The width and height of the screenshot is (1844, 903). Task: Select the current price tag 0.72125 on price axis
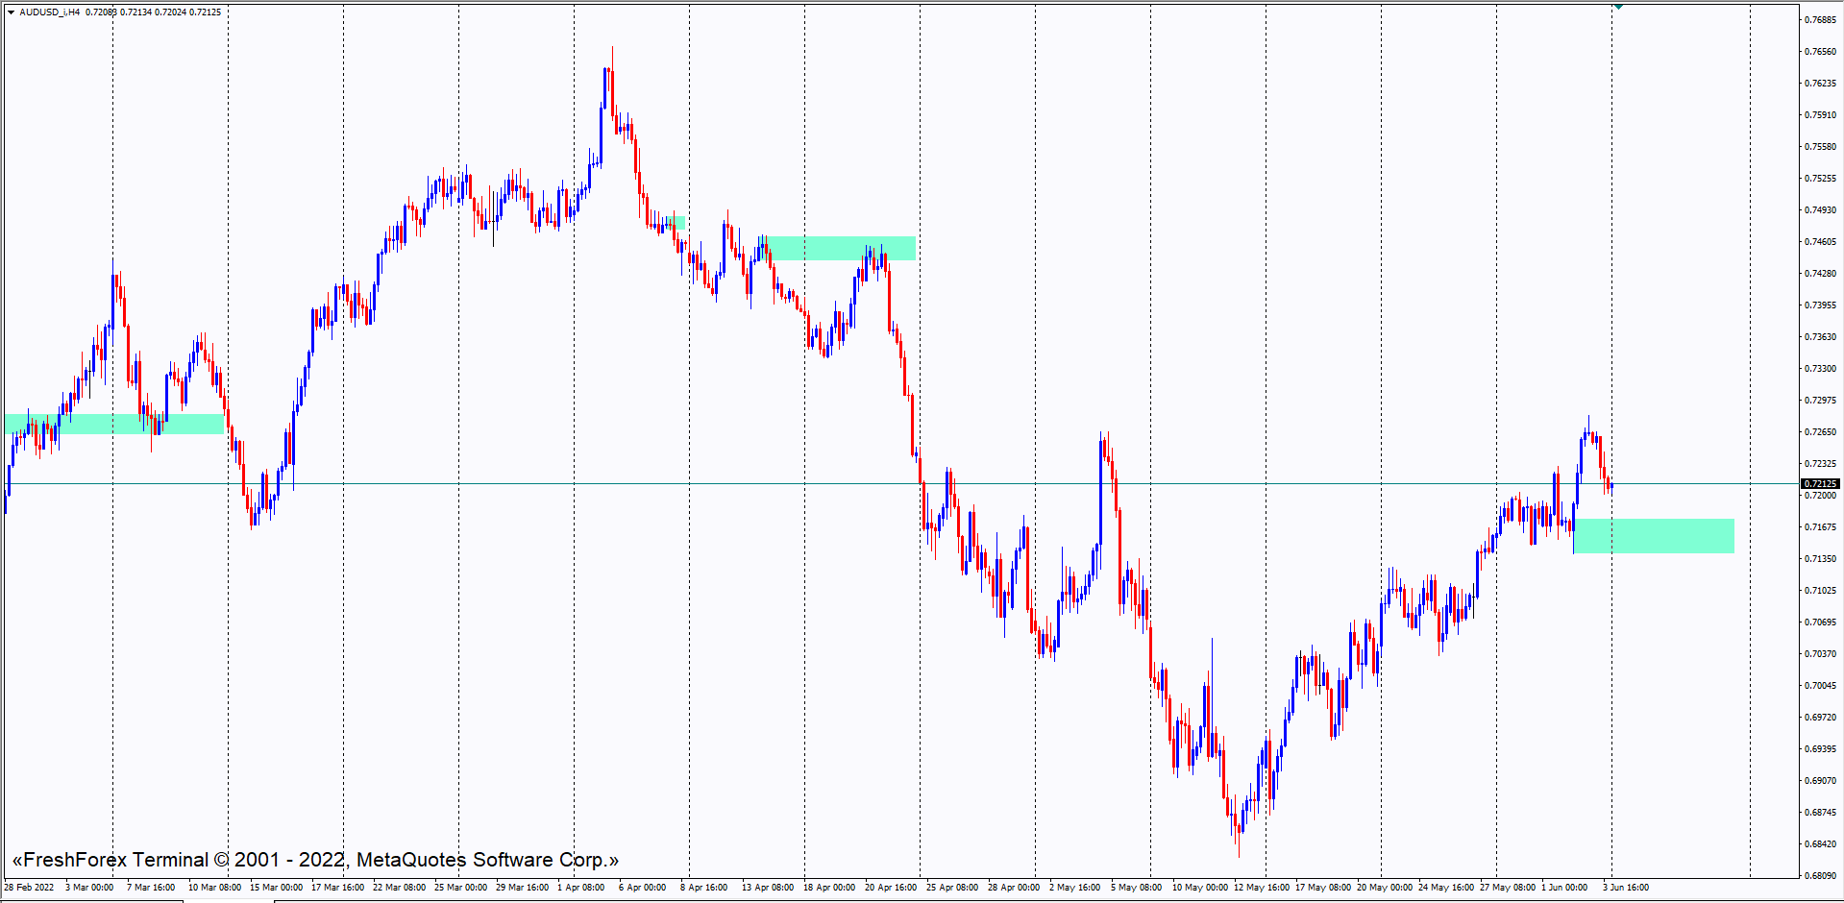[1820, 484]
